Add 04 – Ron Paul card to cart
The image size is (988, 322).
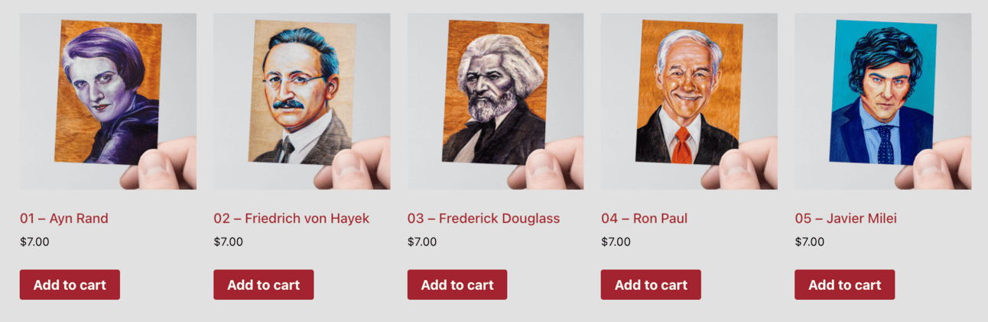tap(651, 285)
